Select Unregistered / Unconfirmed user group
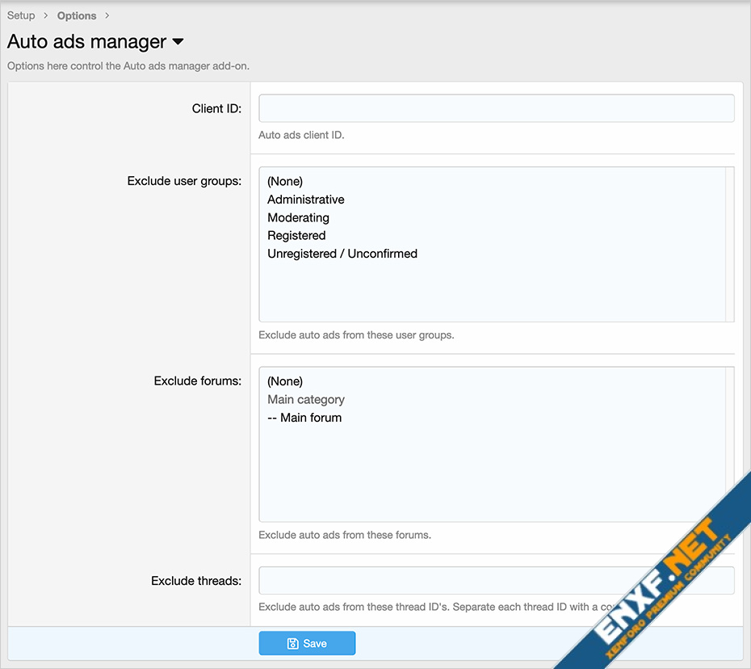Screen dimensions: 751x669 (342, 253)
